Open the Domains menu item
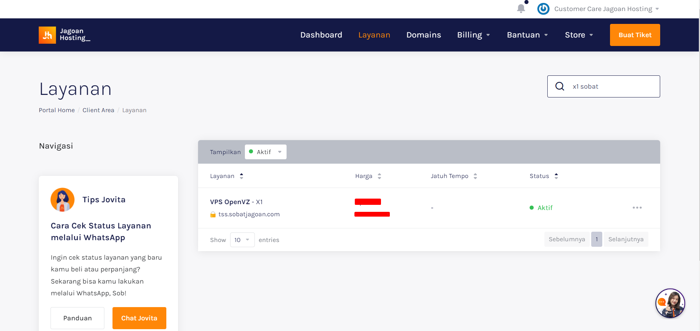Viewport: 700px width, 331px height. (x=424, y=35)
